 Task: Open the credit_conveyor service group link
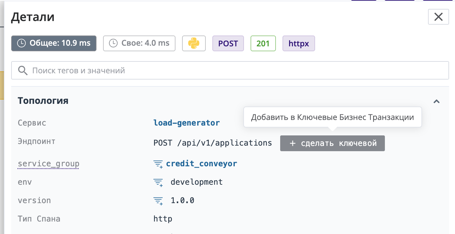201,164
